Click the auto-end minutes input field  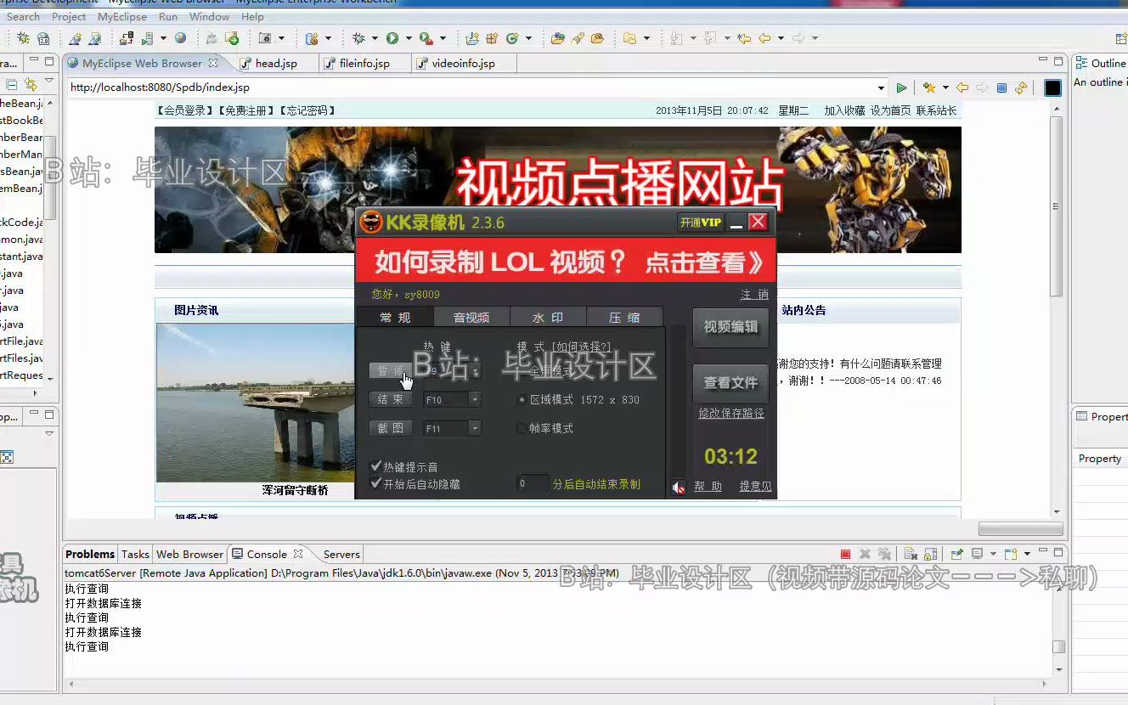pos(533,483)
